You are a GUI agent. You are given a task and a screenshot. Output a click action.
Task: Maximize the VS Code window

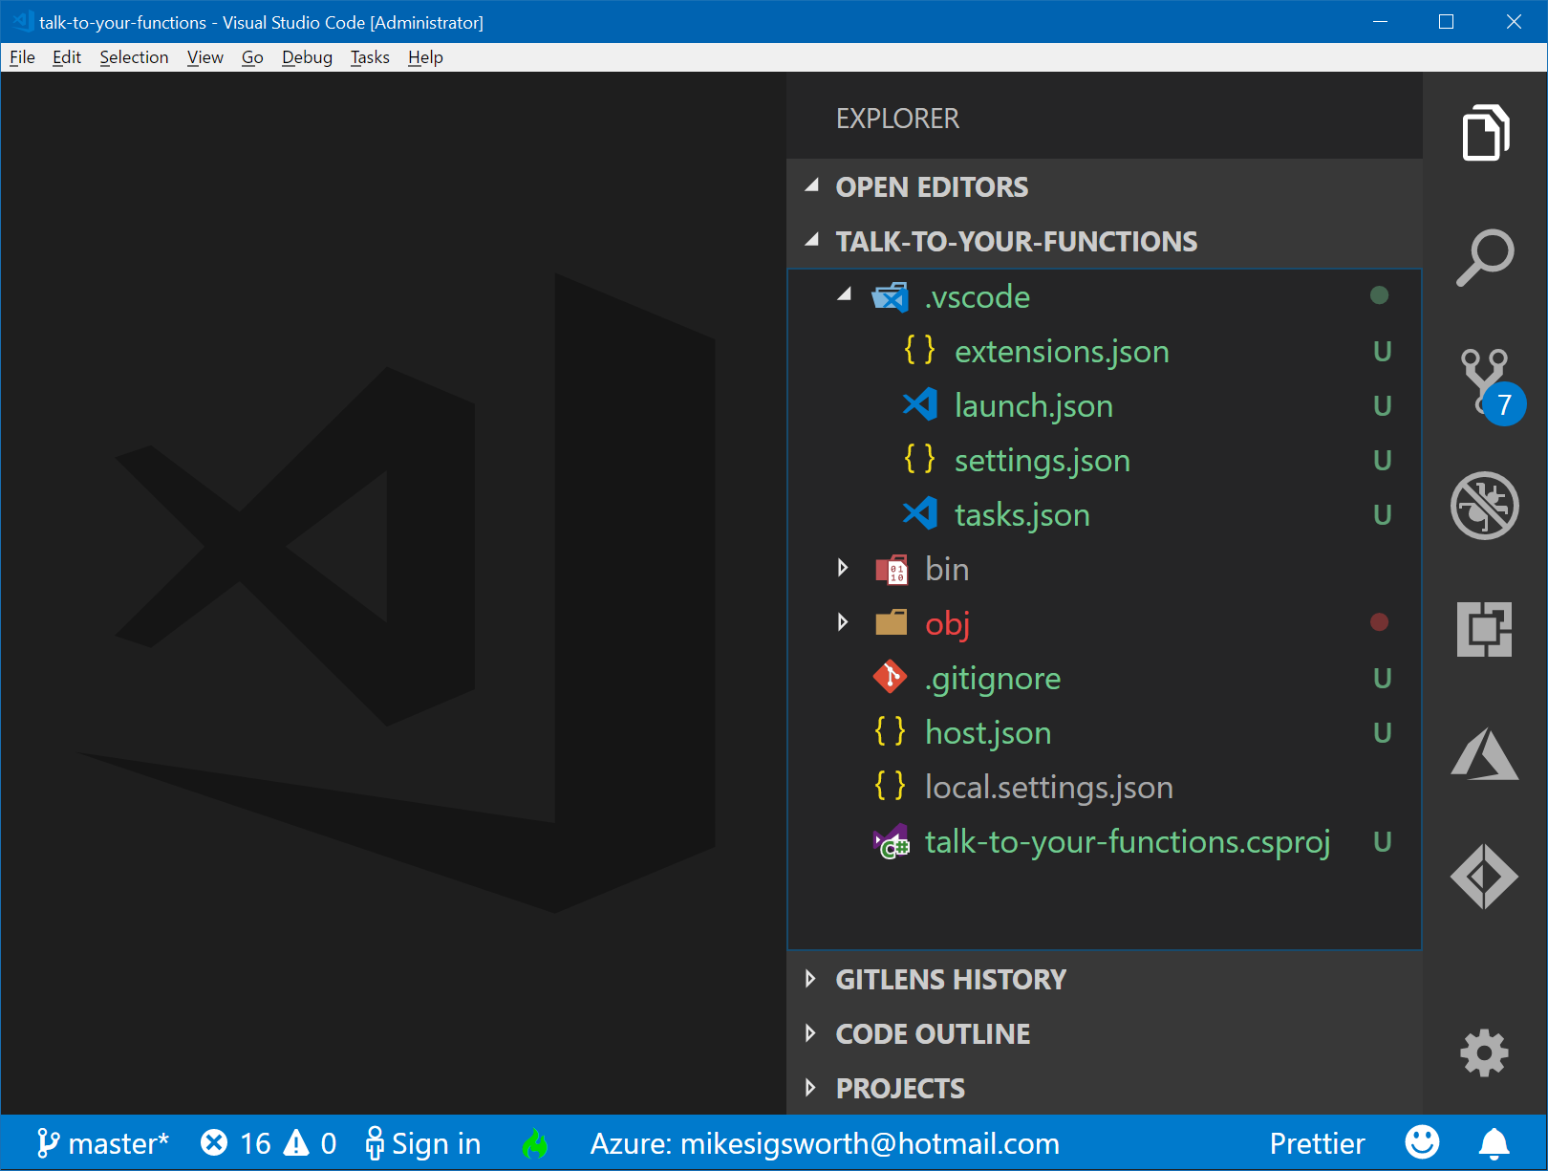click(1446, 21)
